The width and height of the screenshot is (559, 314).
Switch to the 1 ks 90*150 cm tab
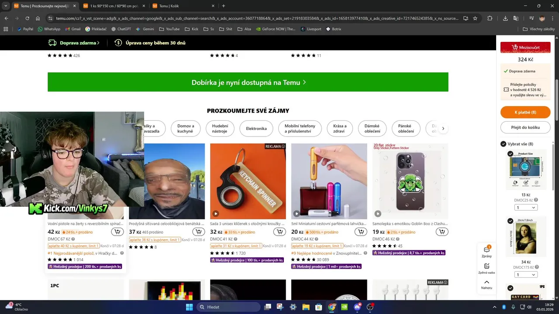coord(114,6)
